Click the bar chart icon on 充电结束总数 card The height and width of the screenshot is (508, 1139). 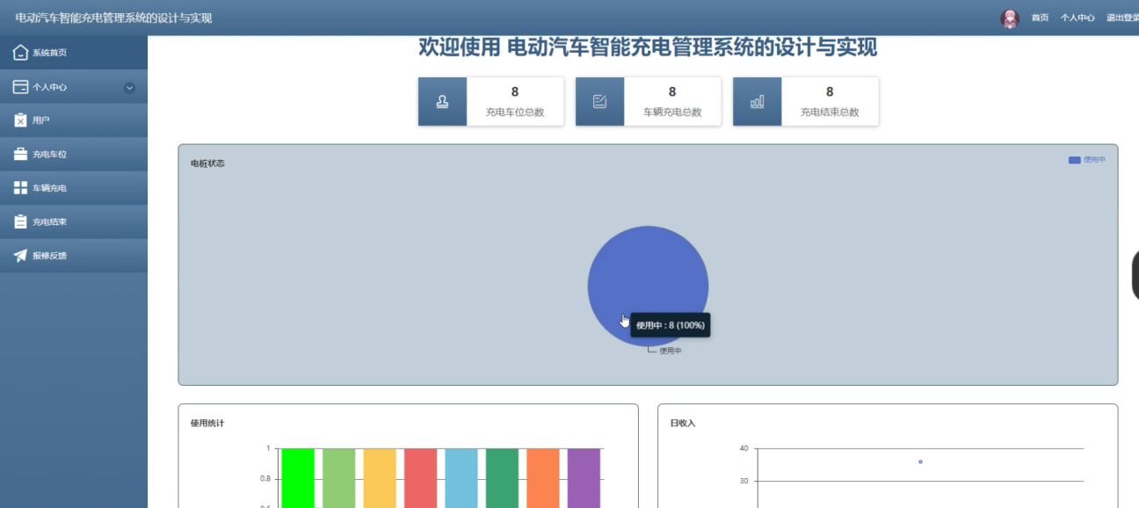[757, 102]
